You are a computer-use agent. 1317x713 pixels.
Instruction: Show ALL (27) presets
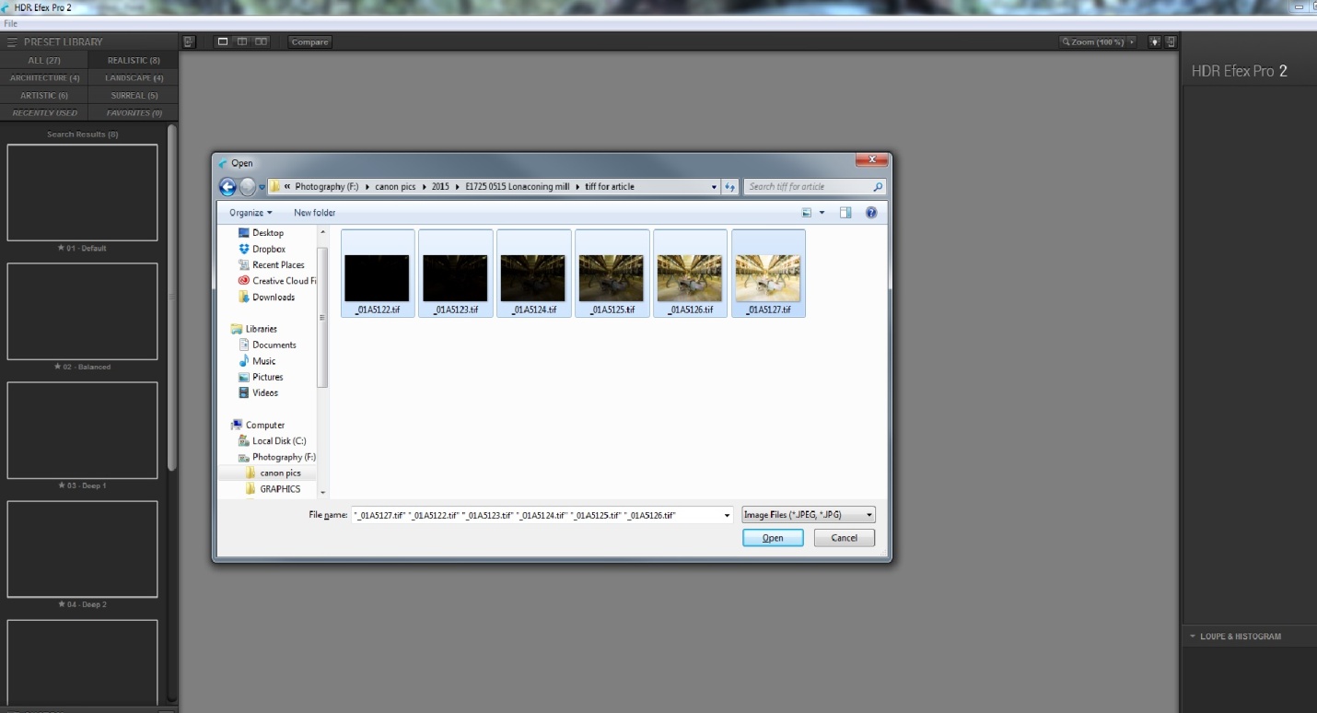44,61
